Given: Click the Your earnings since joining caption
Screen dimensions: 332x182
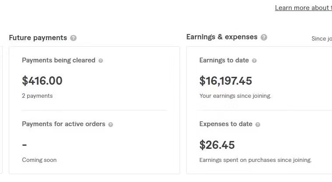Looking at the screenshot, I should point(235,96).
